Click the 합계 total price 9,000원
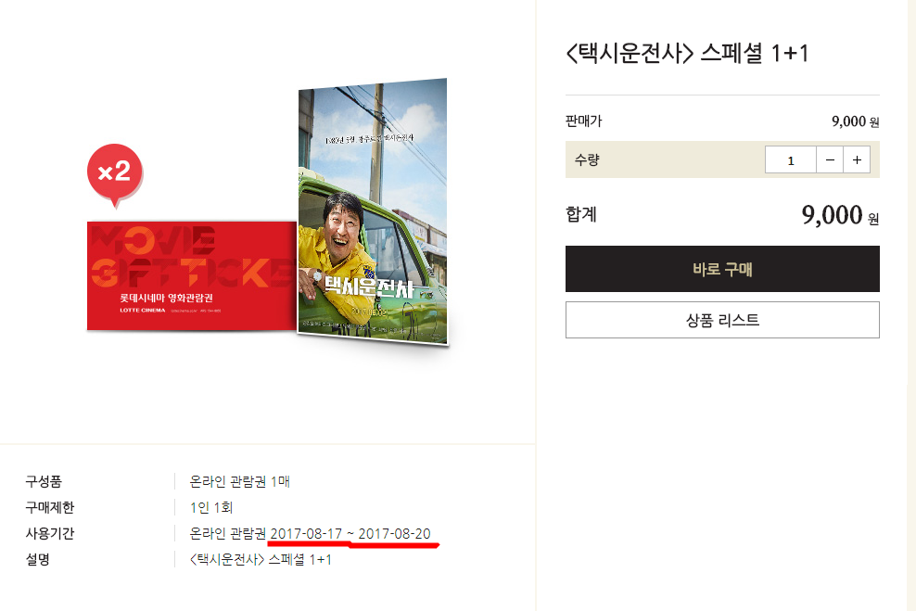Image resolution: width=916 pixels, height=611 pixels. click(840, 215)
